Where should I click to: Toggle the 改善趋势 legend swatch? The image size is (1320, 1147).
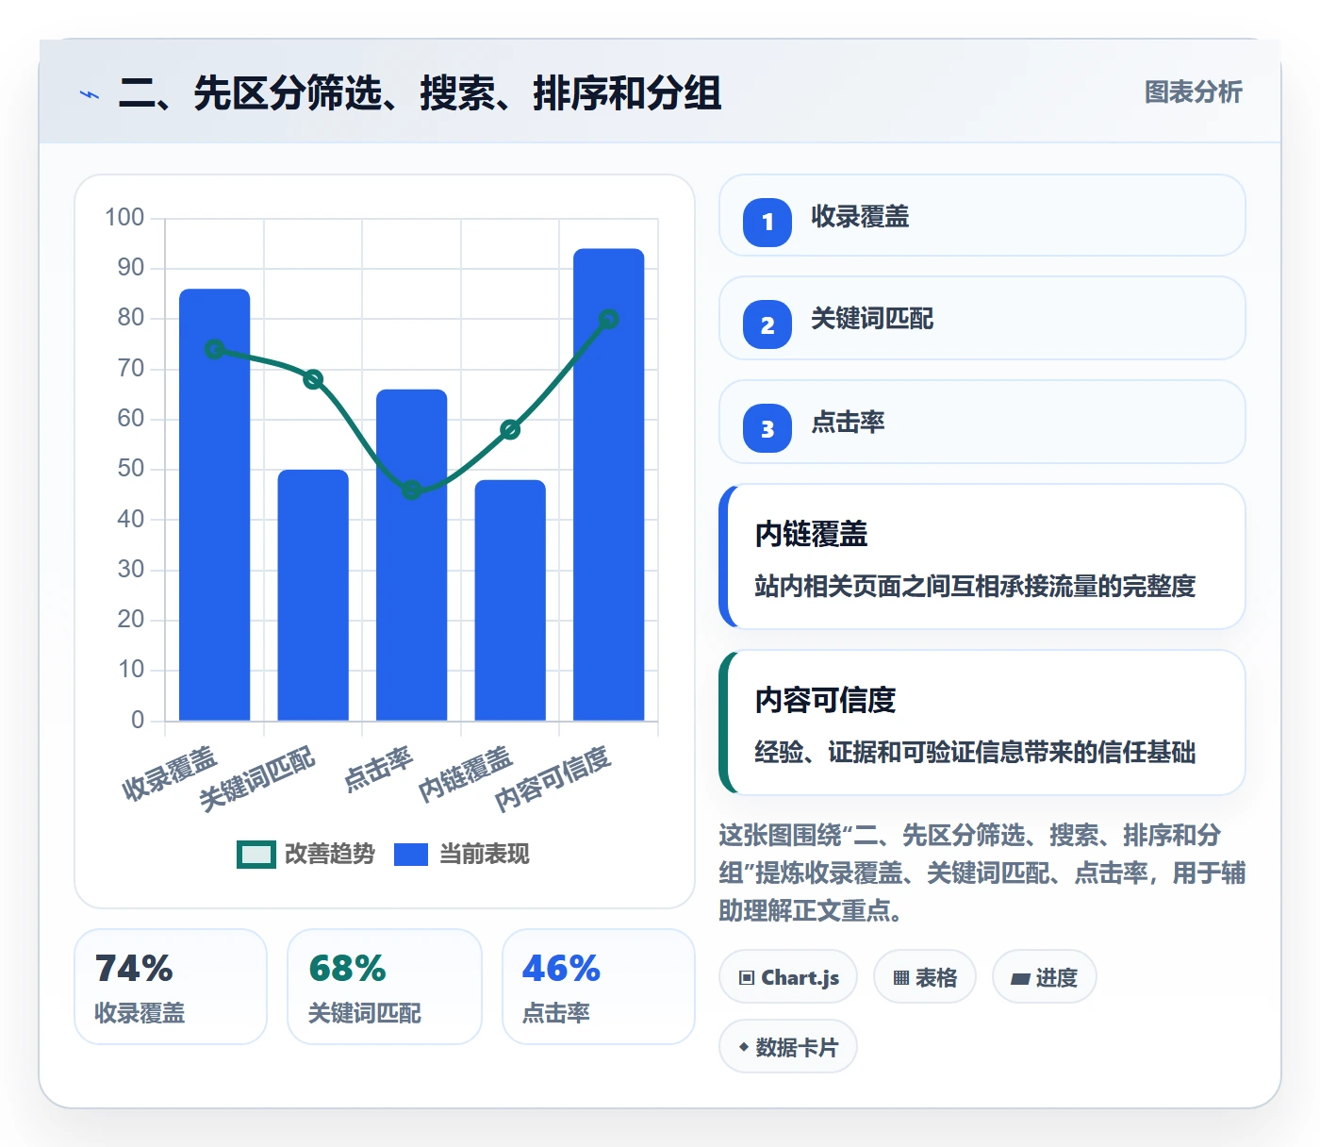(256, 855)
